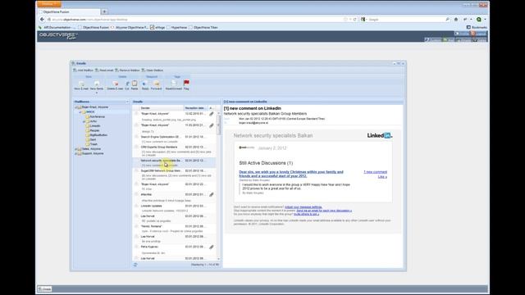
Task: Open the Petra Kuparec email row
Action: pyautogui.click(x=174, y=249)
